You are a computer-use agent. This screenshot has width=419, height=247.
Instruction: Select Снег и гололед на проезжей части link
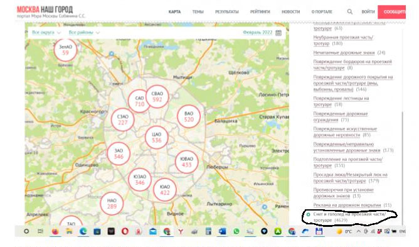[349, 217]
